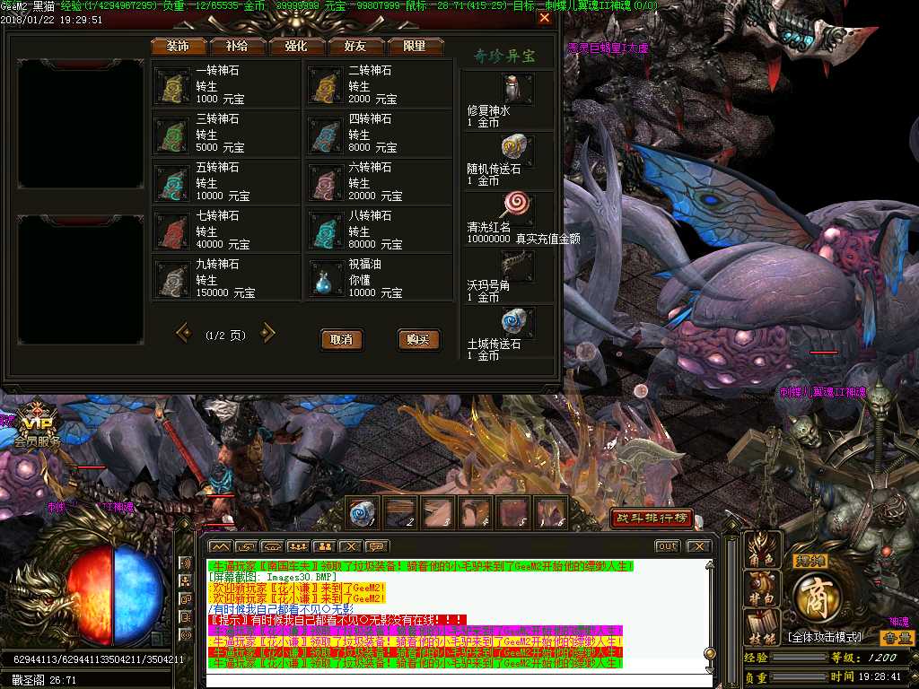The image size is (919, 689).
Task: Select the 六转神石 item icon
Action: pyautogui.click(x=325, y=183)
